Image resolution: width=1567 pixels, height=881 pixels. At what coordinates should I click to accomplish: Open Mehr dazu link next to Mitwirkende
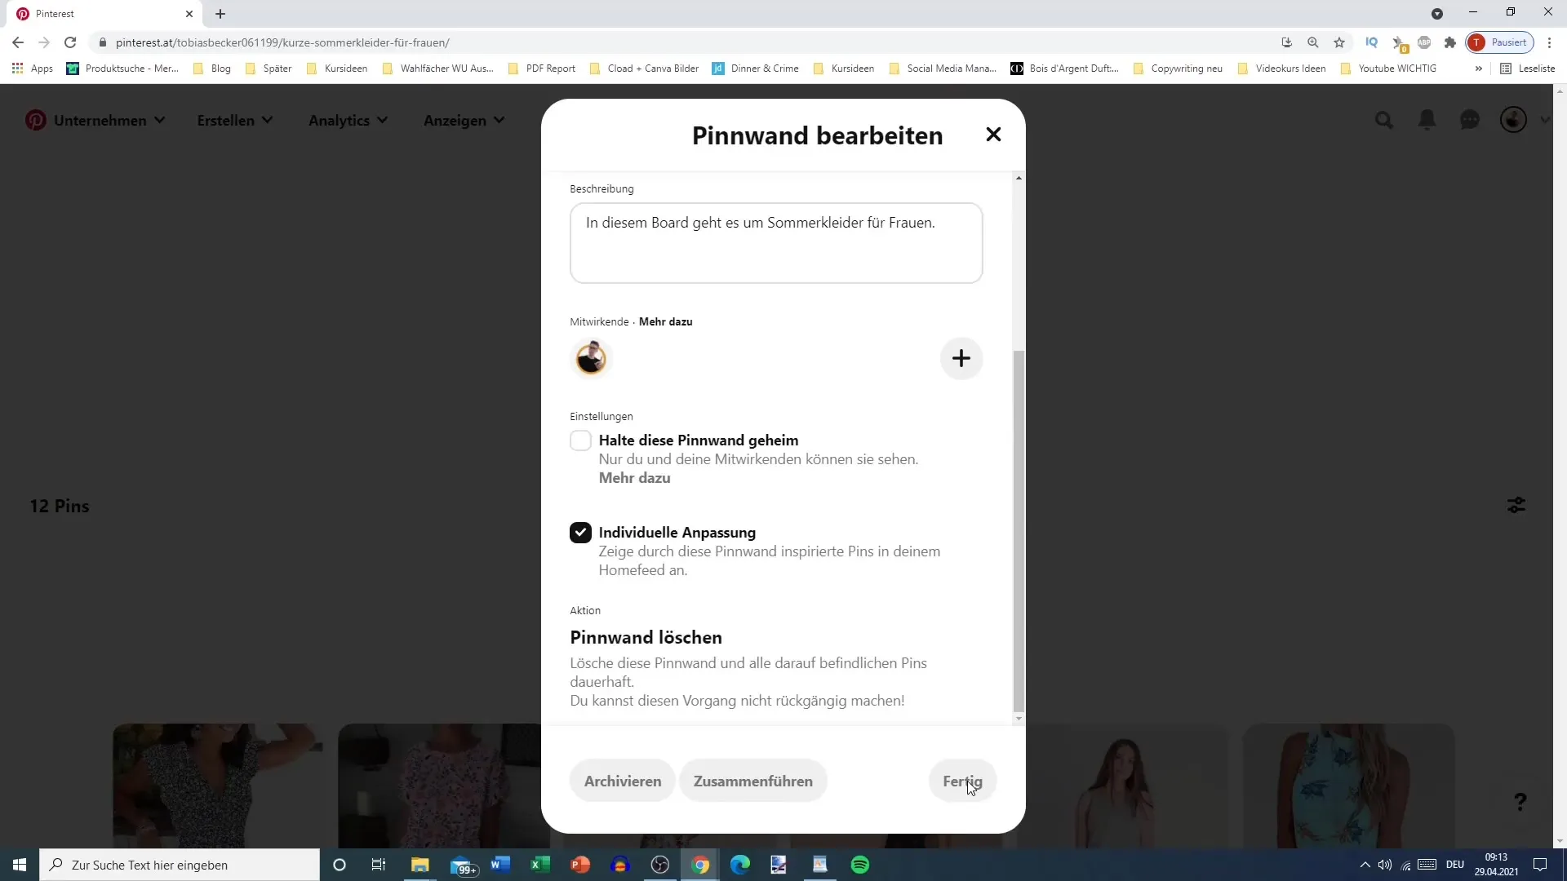tap(665, 321)
